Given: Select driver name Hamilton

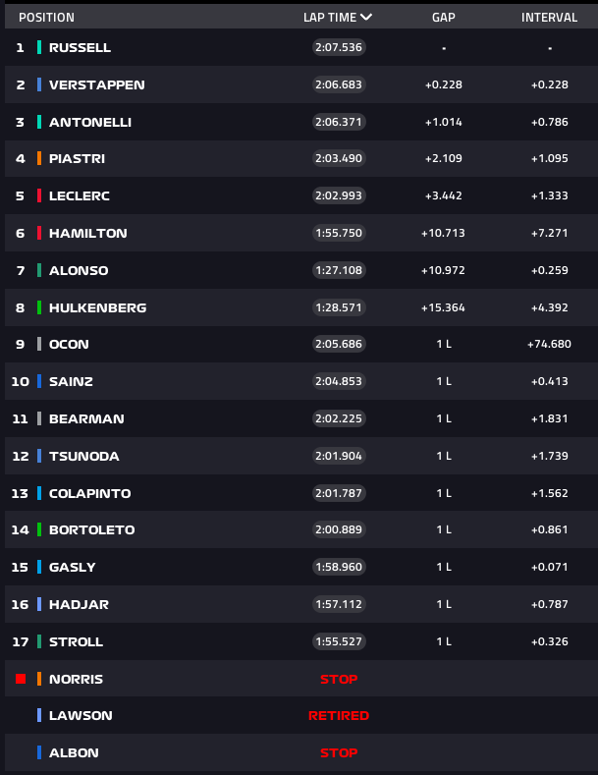Looking at the screenshot, I should coord(87,233).
